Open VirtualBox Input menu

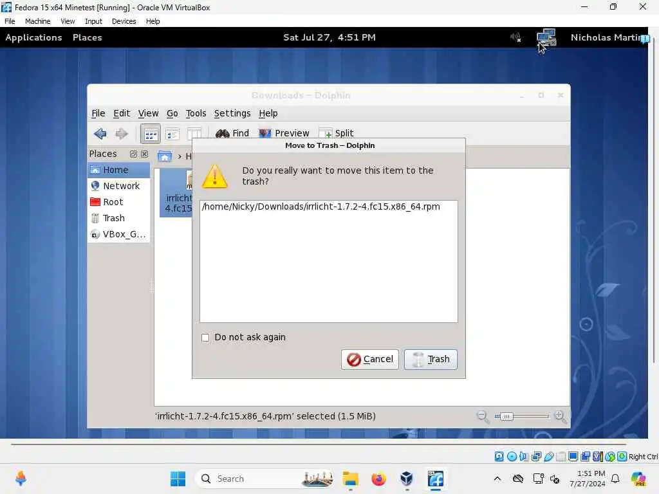(x=93, y=21)
